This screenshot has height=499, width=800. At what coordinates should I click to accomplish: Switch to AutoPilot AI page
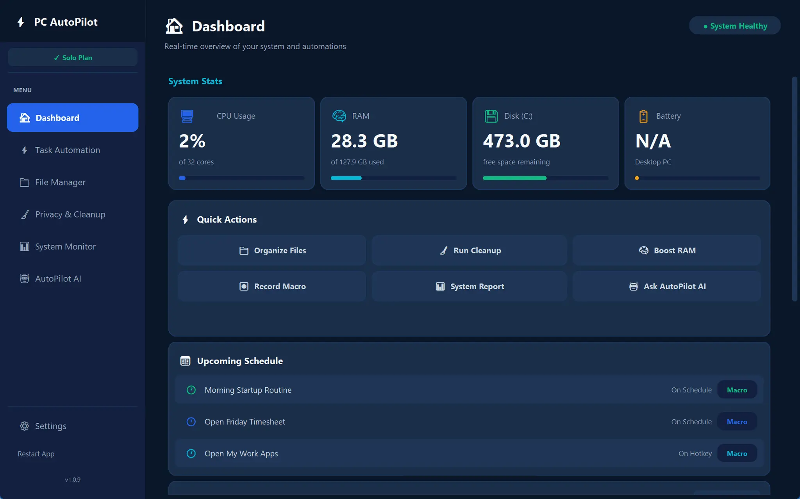click(73, 278)
